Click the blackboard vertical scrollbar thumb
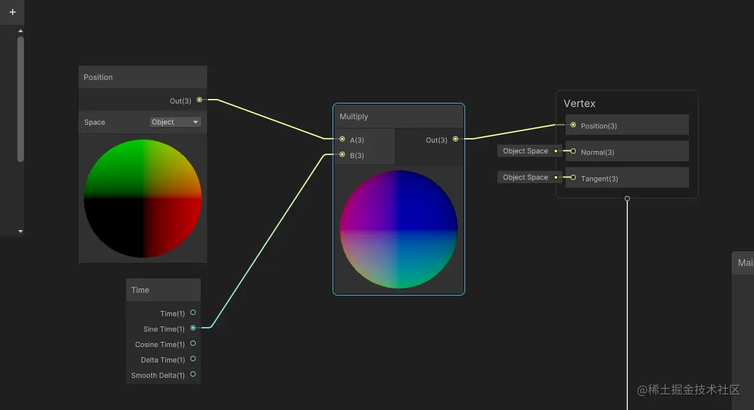The height and width of the screenshot is (410, 754). [20, 99]
